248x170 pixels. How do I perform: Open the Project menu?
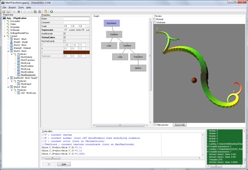pyautogui.click(x=12, y=7)
